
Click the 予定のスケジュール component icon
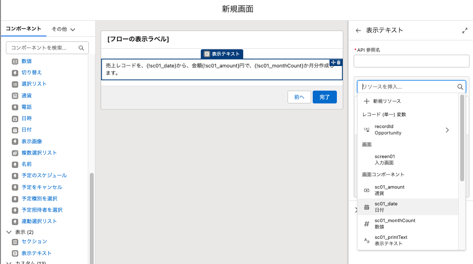click(x=15, y=176)
